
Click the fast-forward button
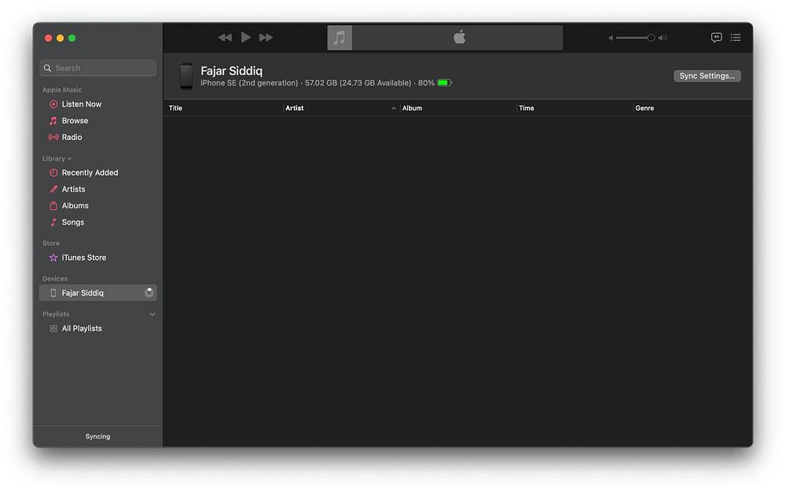coord(266,38)
